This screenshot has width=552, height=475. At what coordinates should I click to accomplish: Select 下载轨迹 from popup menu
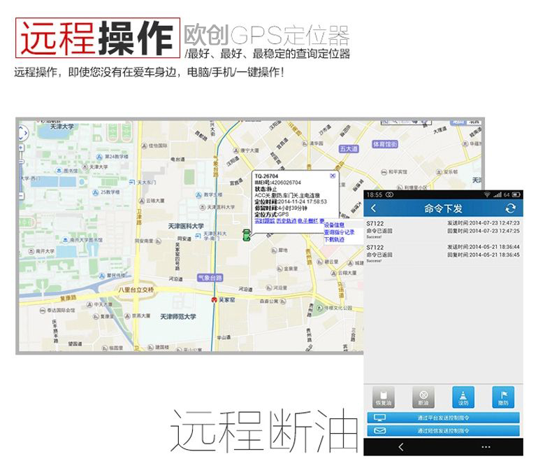coord(334,239)
